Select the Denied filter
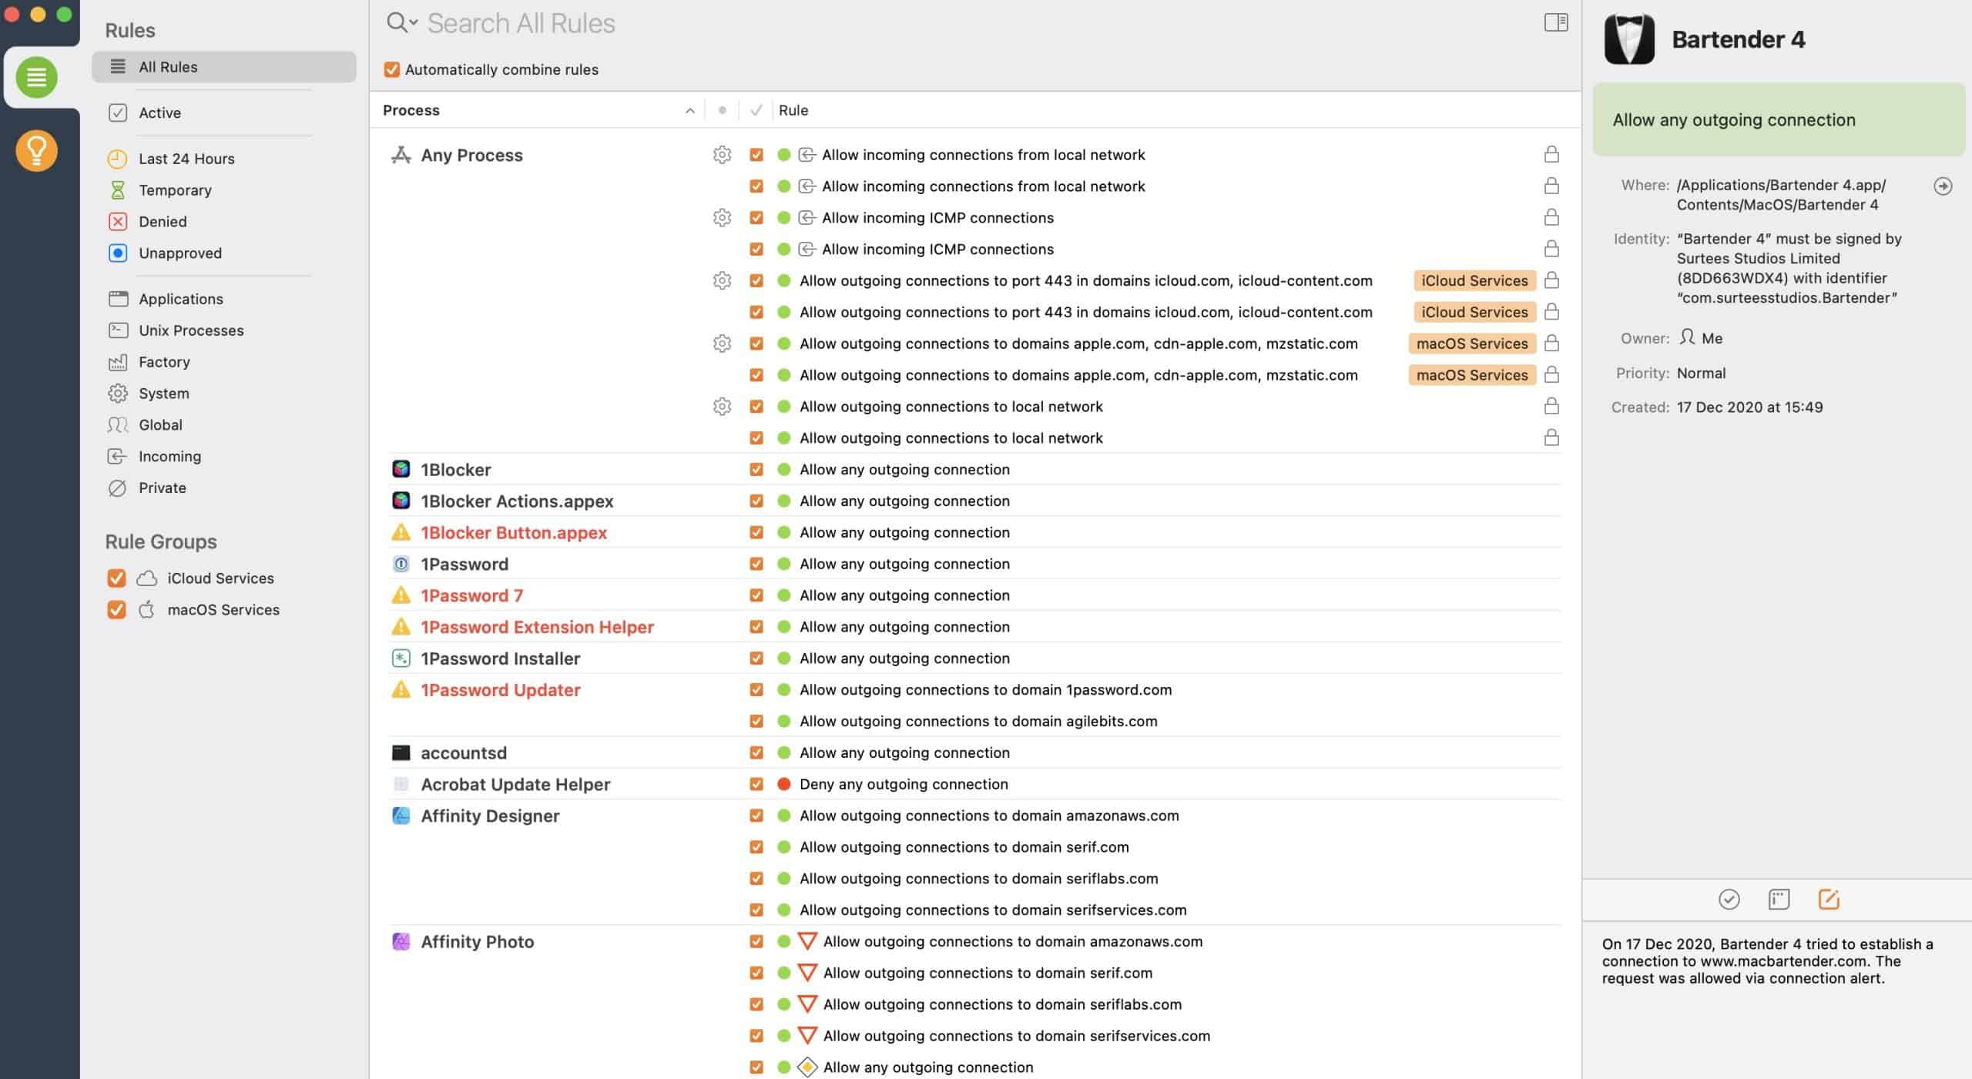The width and height of the screenshot is (1972, 1079). pos(162,222)
